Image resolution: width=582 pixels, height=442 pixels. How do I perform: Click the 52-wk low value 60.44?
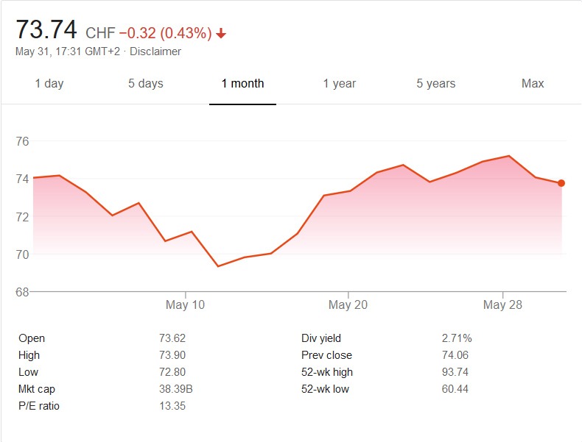455,389
